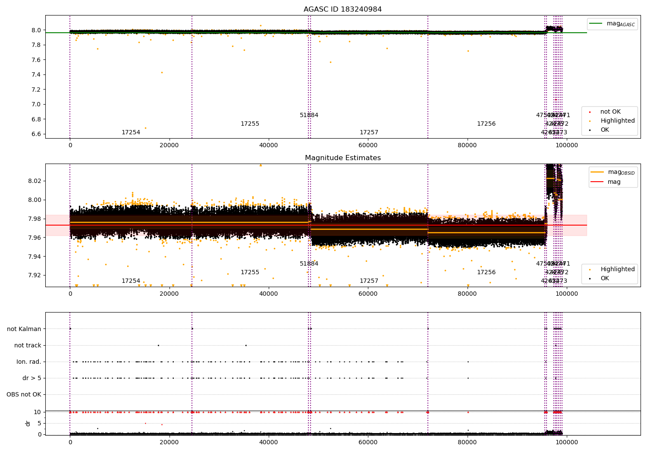The width and height of the screenshot is (647, 452).
Task: Click the 'not Kalman' axis label
Action: tap(24, 329)
